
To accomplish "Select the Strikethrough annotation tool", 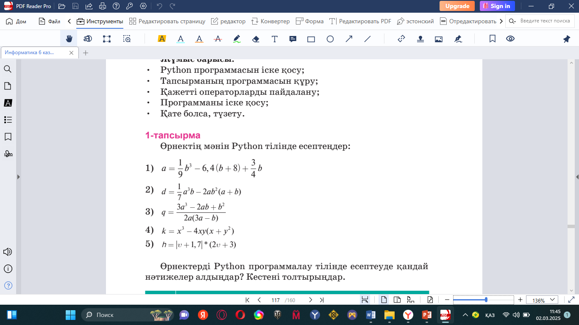I will [218, 39].
